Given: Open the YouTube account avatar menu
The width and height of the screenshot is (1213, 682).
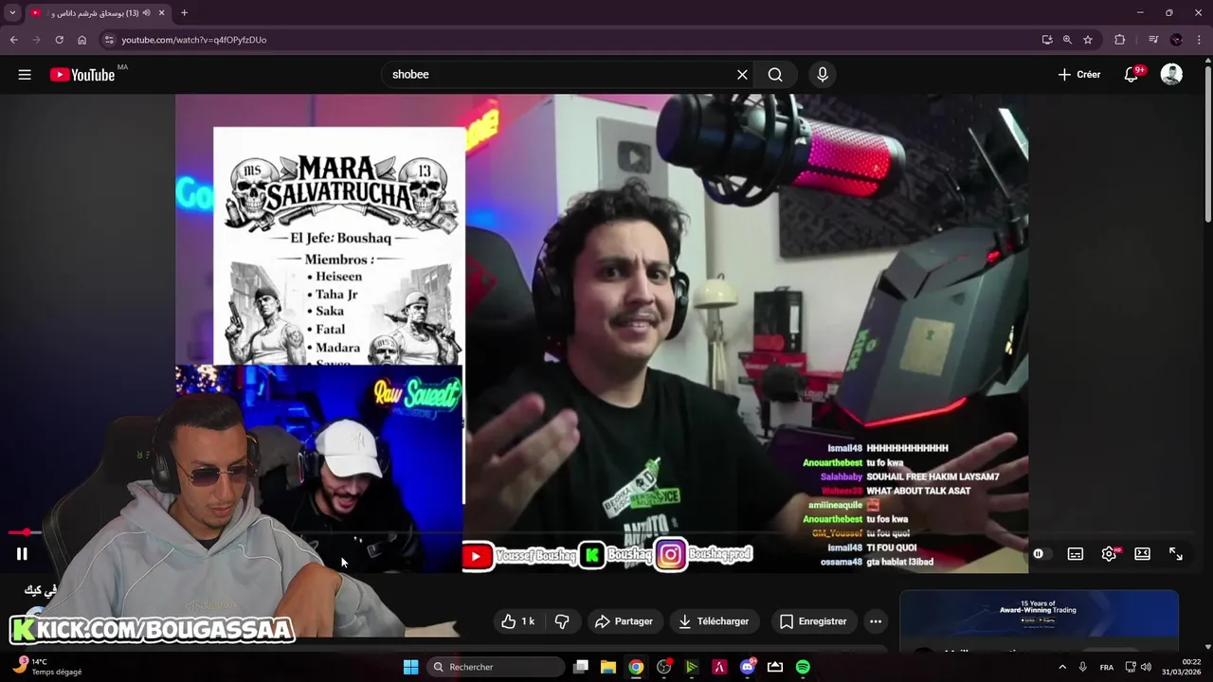Looking at the screenshot, I should [x=1171, y=75].
